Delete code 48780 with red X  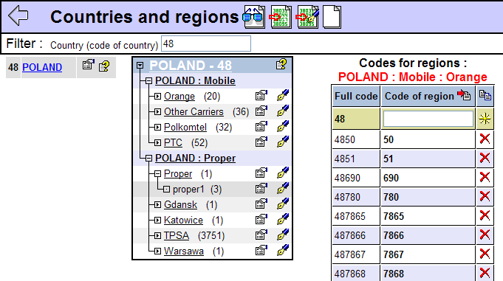coord(485,196)
